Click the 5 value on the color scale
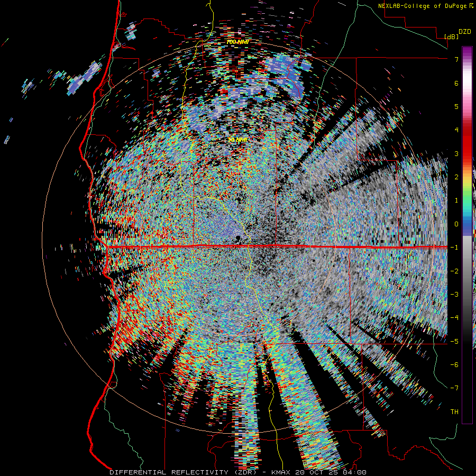The width and height of the screenshot is (476, 476). point(456,106)
